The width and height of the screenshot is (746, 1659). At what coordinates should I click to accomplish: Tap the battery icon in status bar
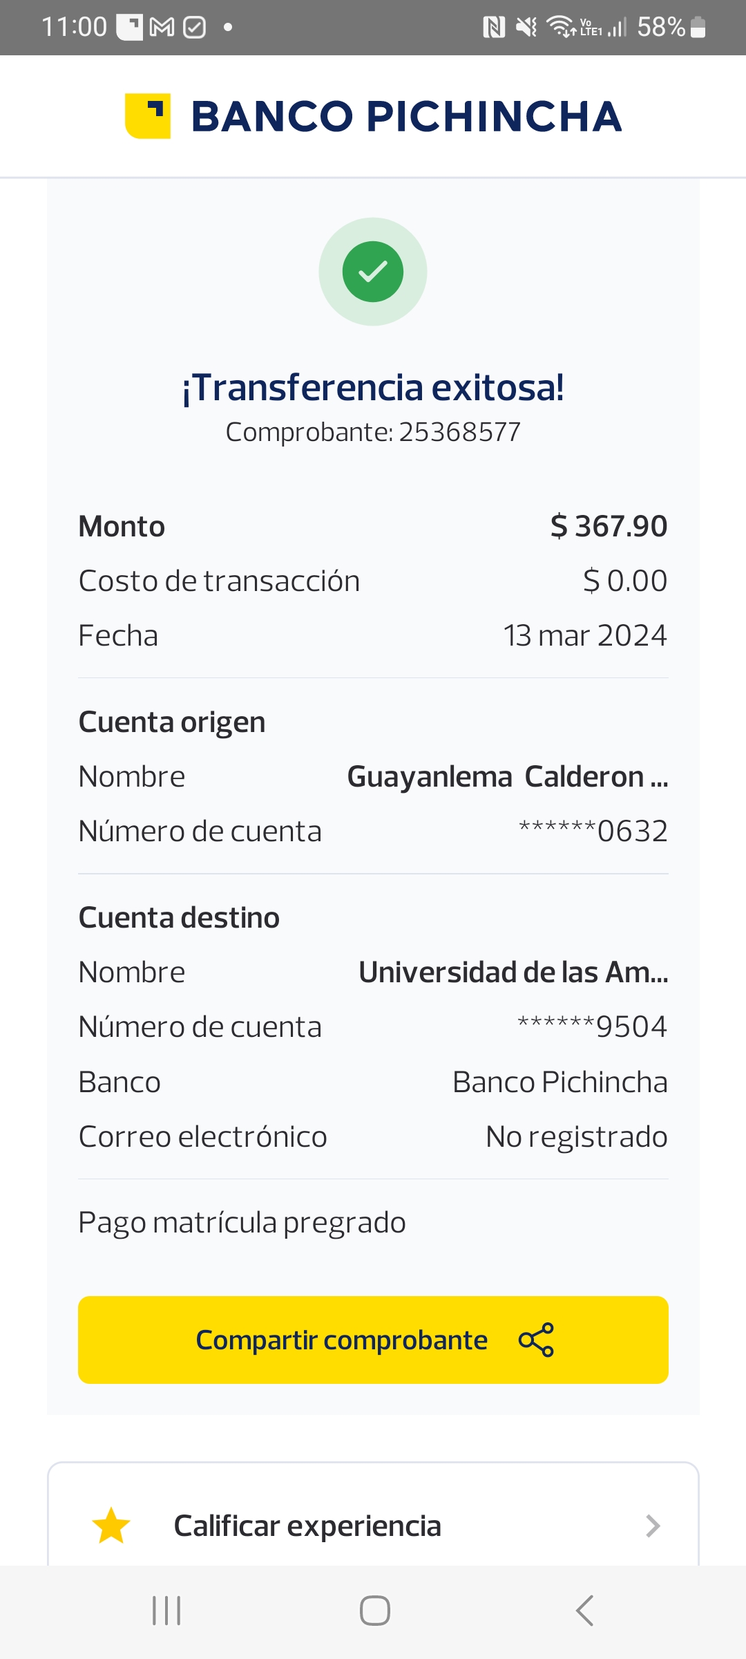(x=698, y=27)
